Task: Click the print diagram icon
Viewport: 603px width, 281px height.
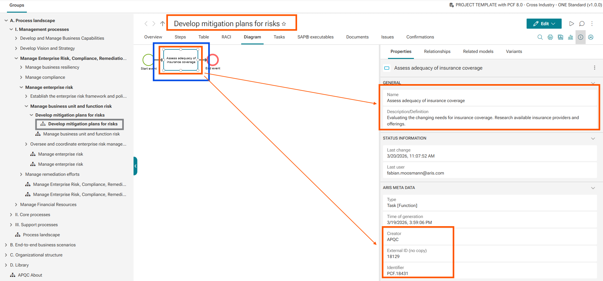Action: 550,37
